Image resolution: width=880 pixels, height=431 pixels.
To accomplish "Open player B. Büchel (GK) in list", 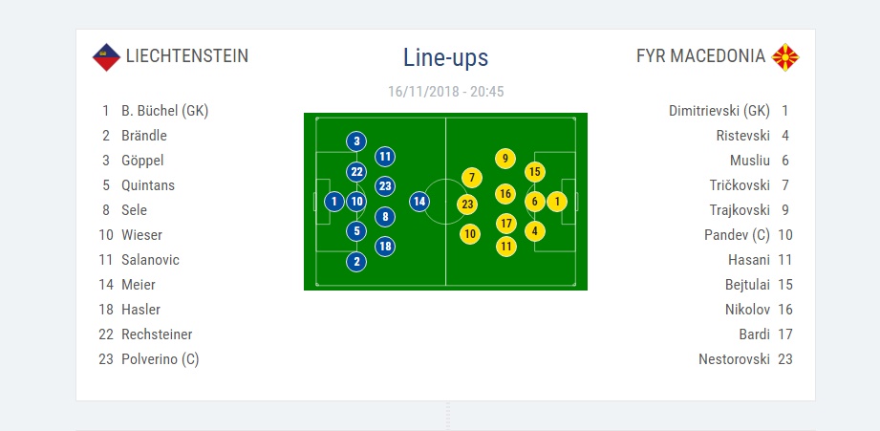I will 164,111.
